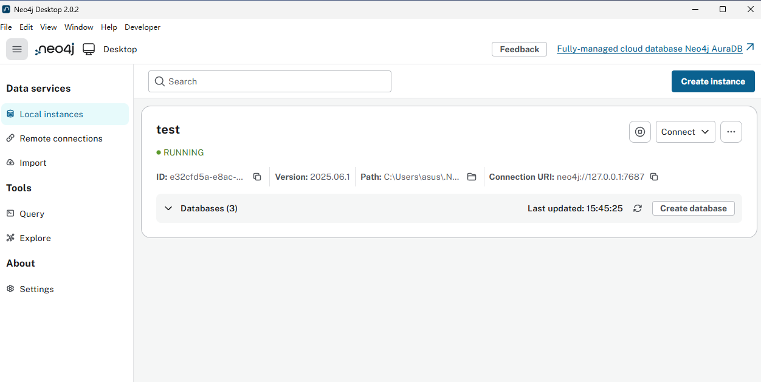The height and width of the screenshot is (382, 761).
Task: Open the View menu
Action: tap(49, 27)
